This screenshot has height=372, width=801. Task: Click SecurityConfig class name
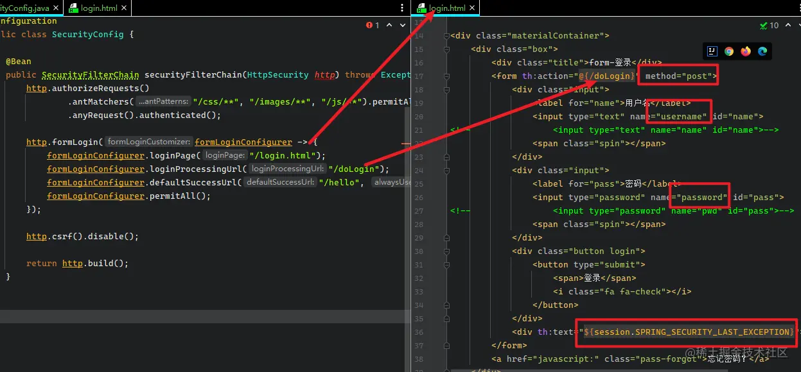click(x=88, y=35)
